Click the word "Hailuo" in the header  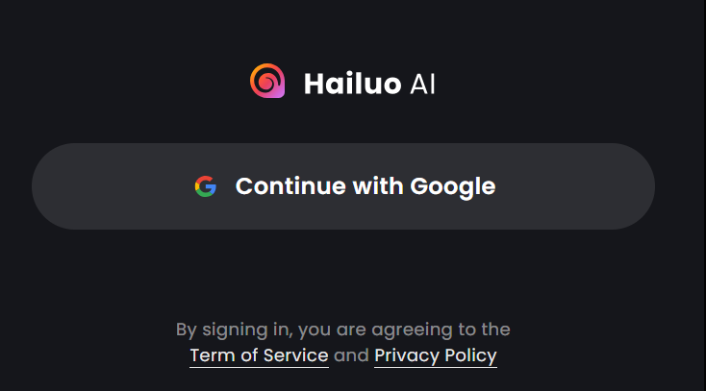click(x=353, y=84)
